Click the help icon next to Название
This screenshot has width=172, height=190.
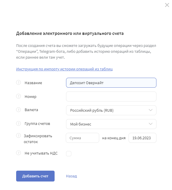coord(18,82)
